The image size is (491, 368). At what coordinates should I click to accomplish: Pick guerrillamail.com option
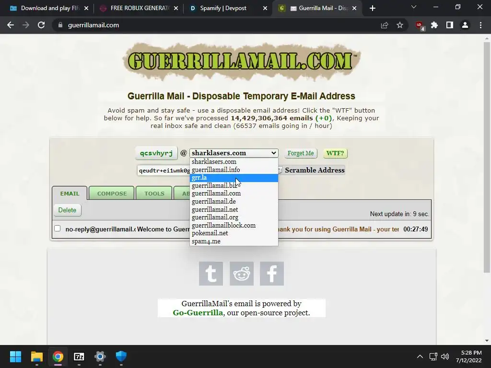234,194
